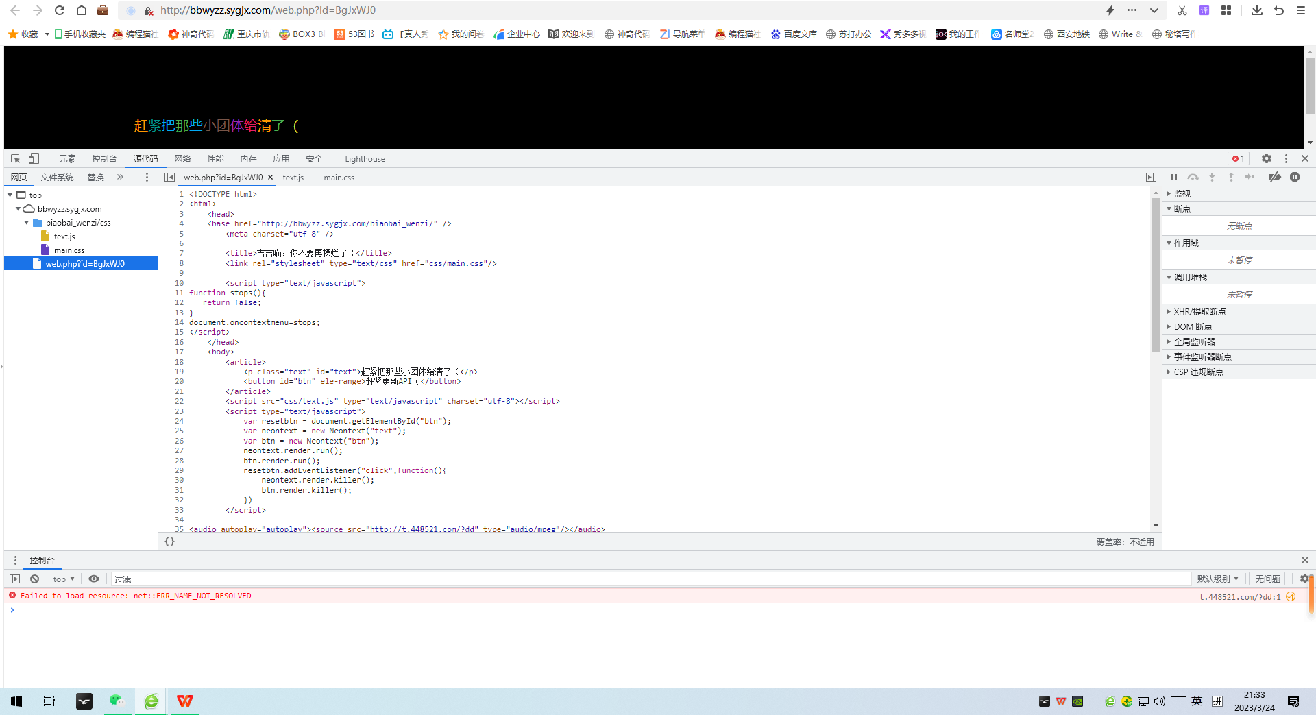The image size is (1316, 715).
Task: Go to the browser home page icon
Action: [x=82, y=10]
